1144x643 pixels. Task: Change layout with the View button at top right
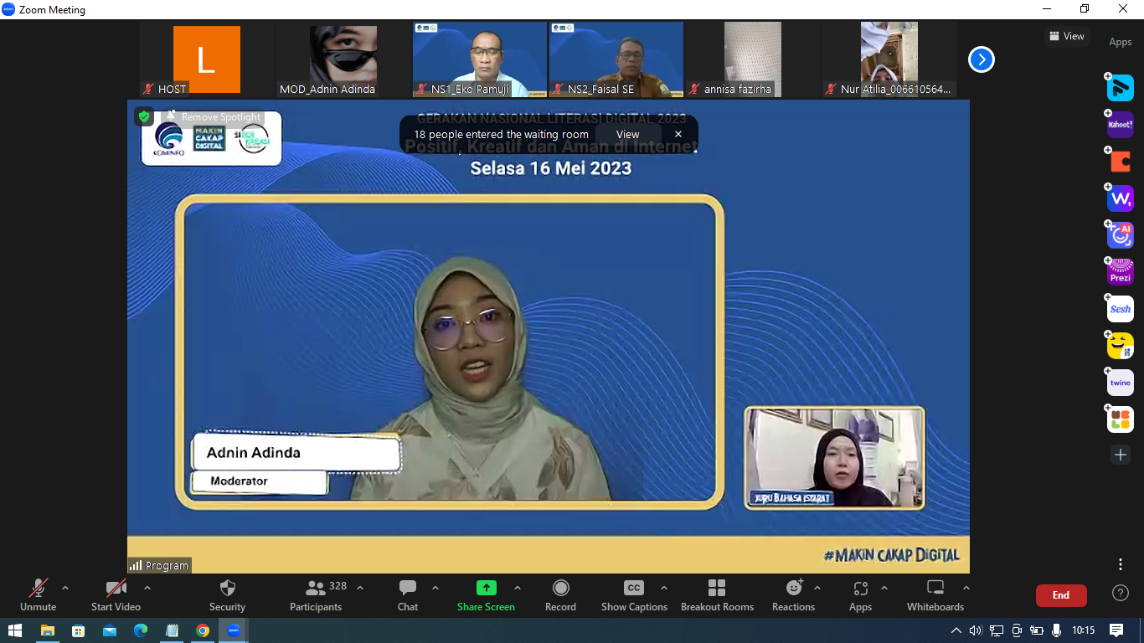coord(1066,36)
